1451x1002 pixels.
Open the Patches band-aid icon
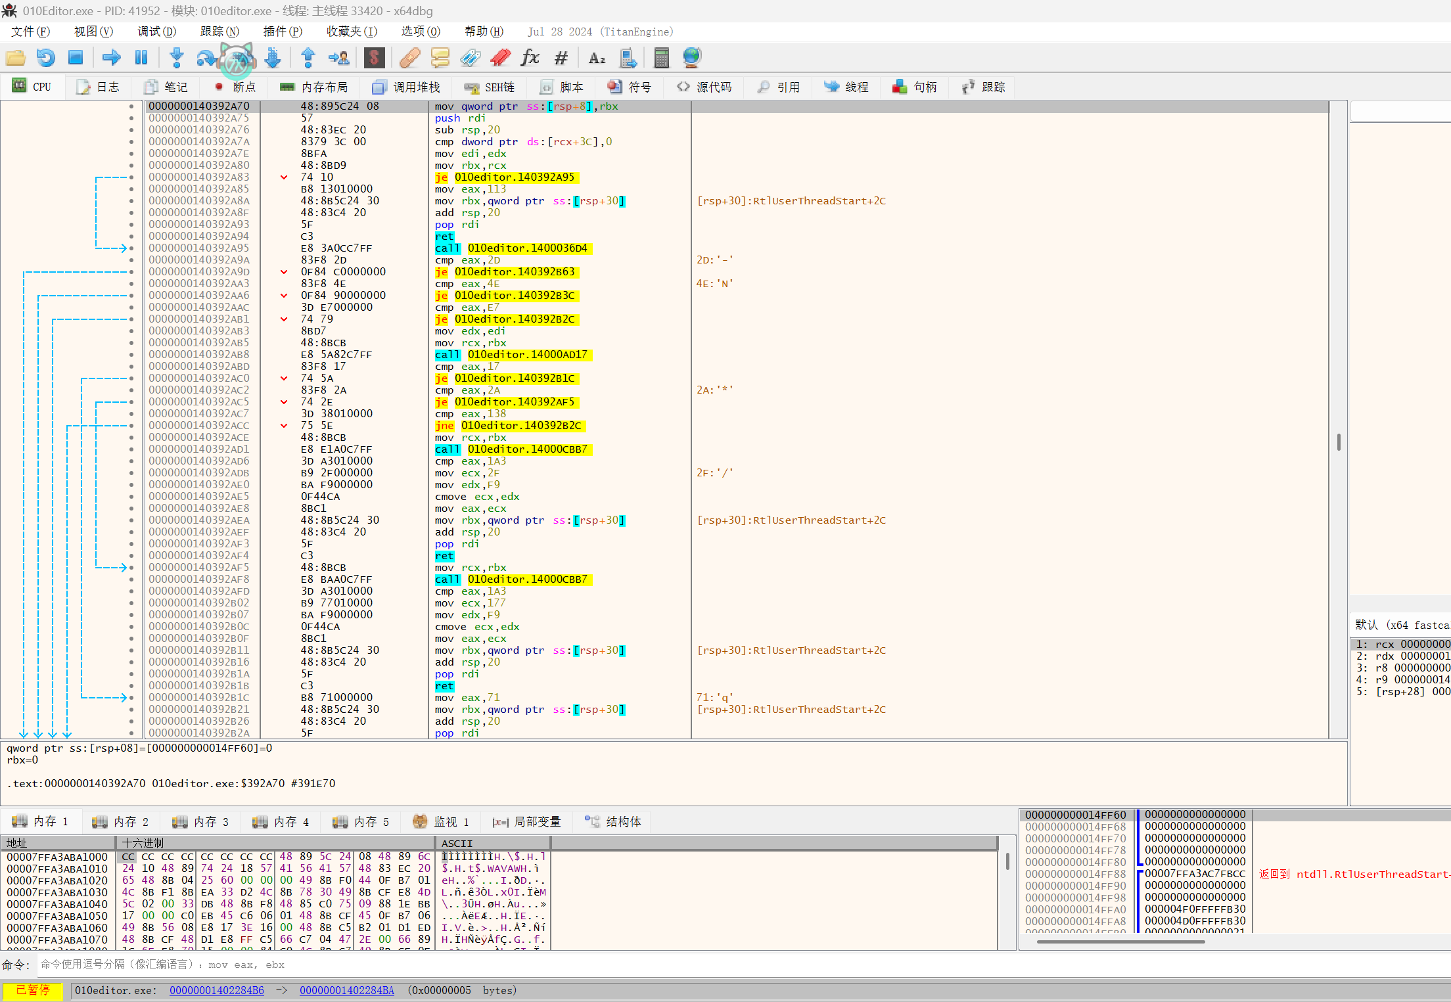[409, 58]
